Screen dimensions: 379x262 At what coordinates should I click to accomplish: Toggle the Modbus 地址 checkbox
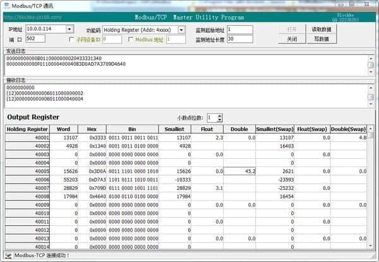pos(130,39)
